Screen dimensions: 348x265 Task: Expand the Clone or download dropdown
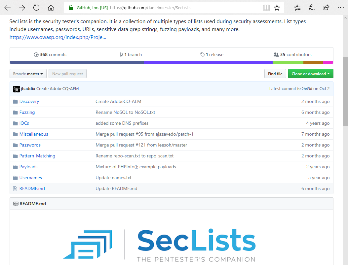click(x=311, y=74)
